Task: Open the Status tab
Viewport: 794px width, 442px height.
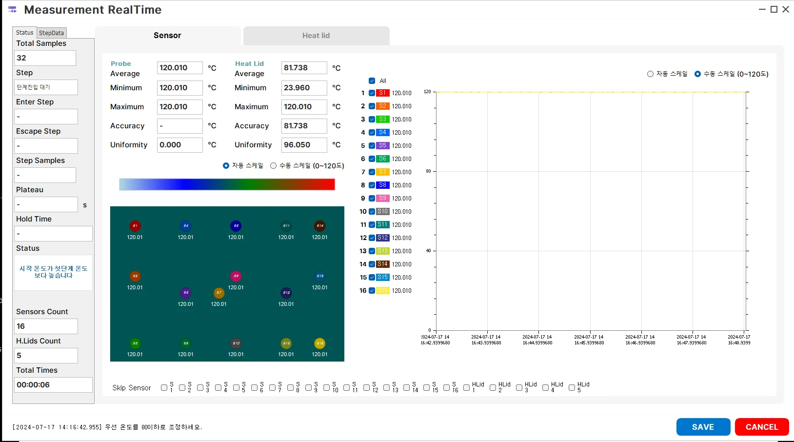Action: click(x=24, y=33)
